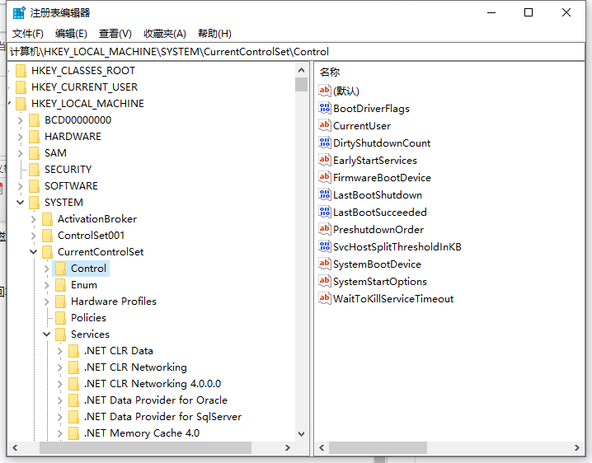
Task: Click the Registry Editor app icon in title bar
Action: coord(18,12)
